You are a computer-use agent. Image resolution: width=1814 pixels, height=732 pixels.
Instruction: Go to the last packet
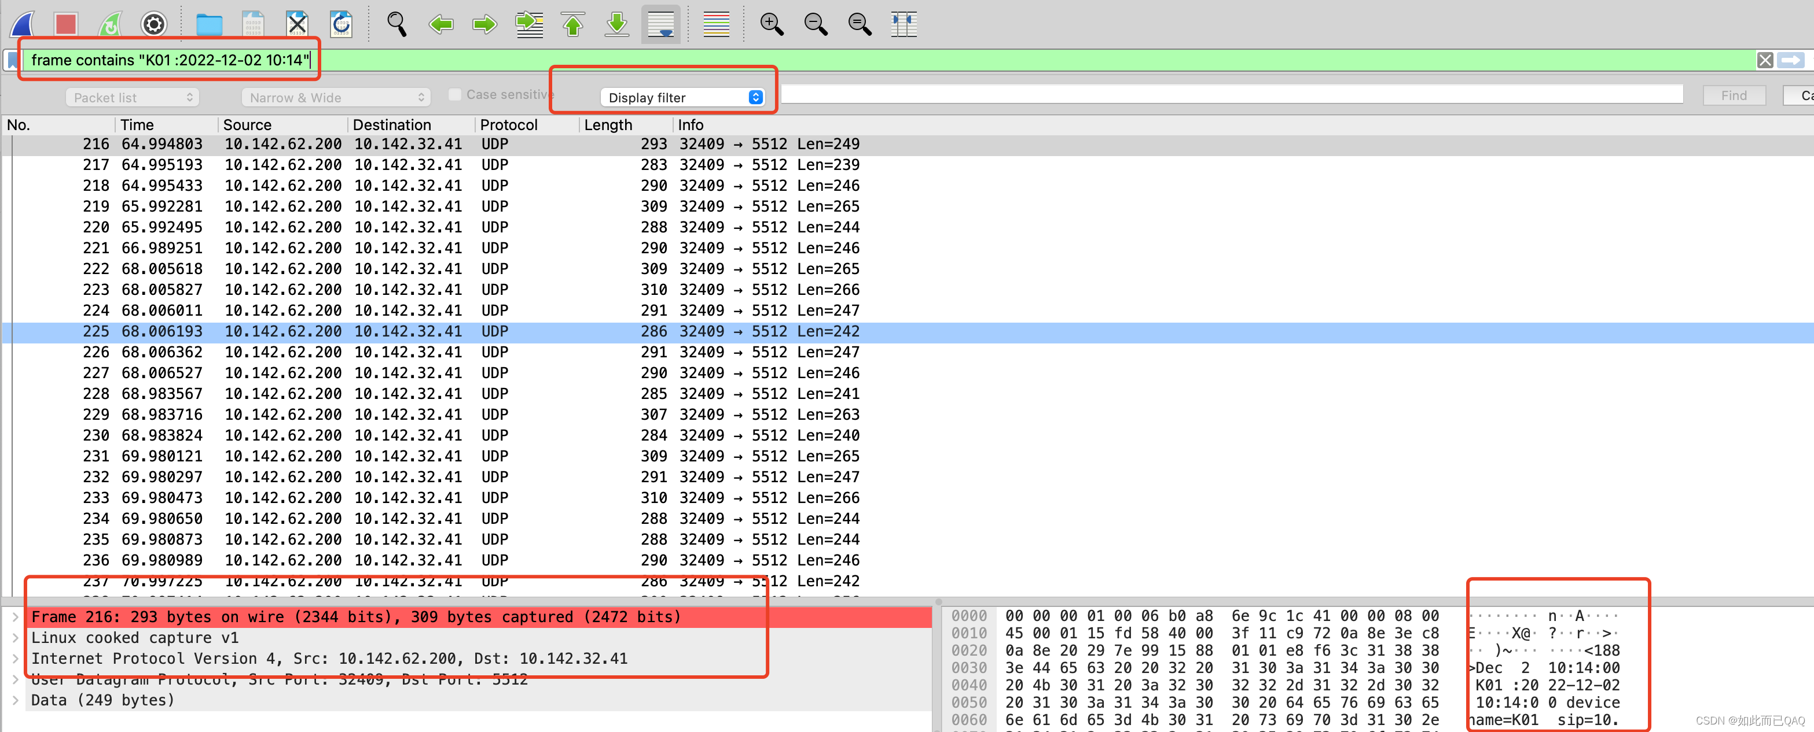[616, 24]
